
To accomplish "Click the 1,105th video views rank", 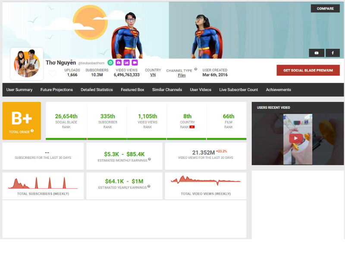I will [147, 116].
